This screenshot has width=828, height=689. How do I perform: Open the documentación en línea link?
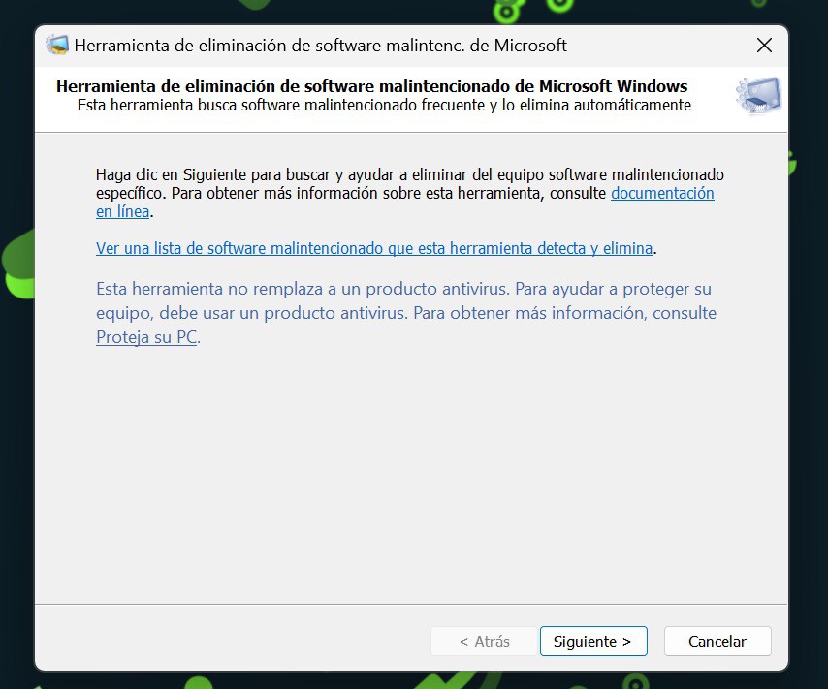tap(662, 193)
